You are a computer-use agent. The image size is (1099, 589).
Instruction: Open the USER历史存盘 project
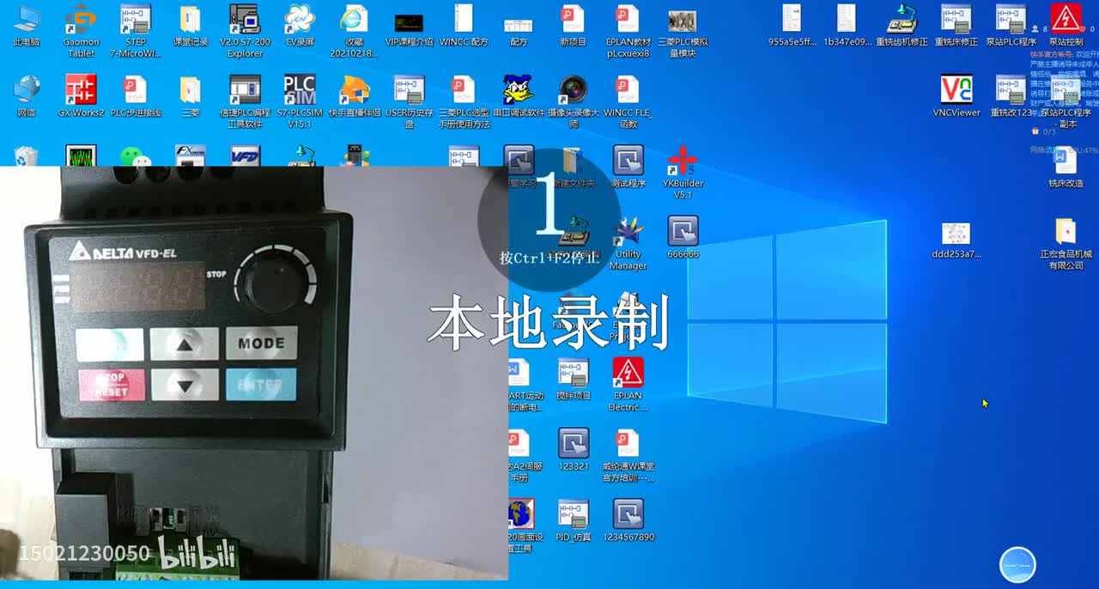click(409, 101)
